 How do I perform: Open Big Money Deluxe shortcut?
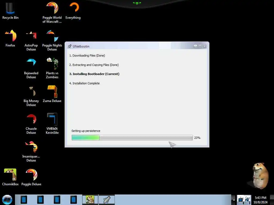pos(31,96)
